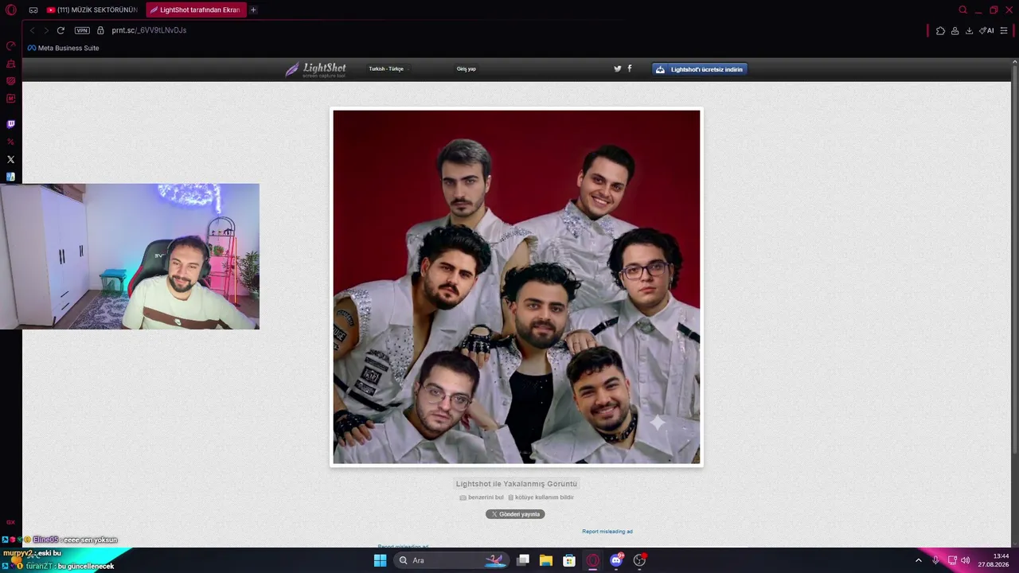Open Microsoft Store from the taskbar
The width and height of the screenshot is (1019, 573).
pyautogui.click(x=569, y=560)
